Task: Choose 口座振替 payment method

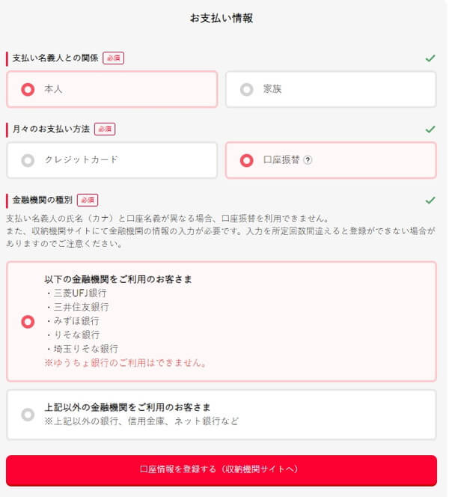Action: [331, 160]
